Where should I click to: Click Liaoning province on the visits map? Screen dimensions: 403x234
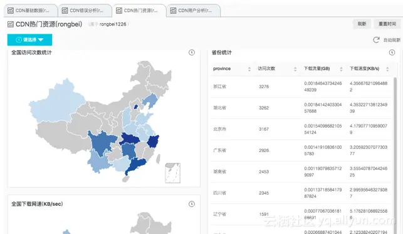(150, 101)
